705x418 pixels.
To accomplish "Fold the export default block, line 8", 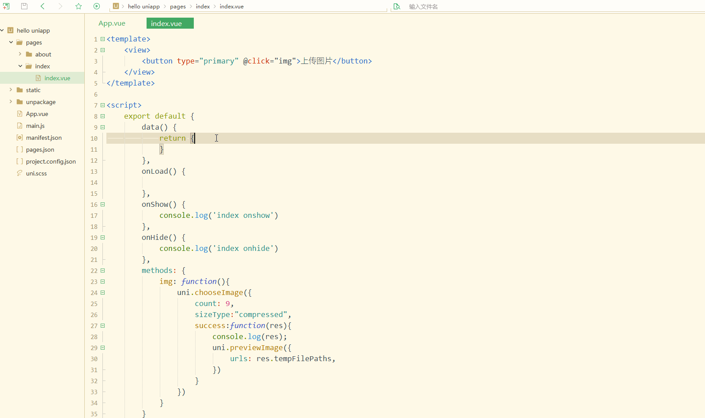I will [103, 116].
